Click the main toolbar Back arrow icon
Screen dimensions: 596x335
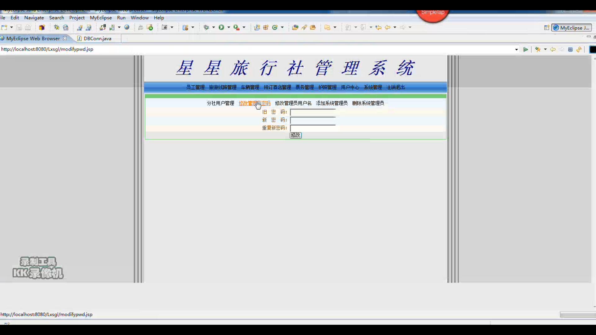pos(387,28)
